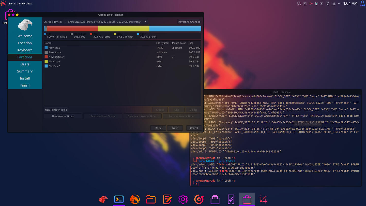Sort the partition table by the Name column
The height and width of the screenshot is (206, 366).
coord(100,43)
